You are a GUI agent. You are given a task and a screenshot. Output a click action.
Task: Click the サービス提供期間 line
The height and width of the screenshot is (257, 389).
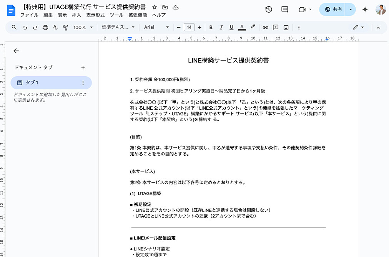click(198, 91)
